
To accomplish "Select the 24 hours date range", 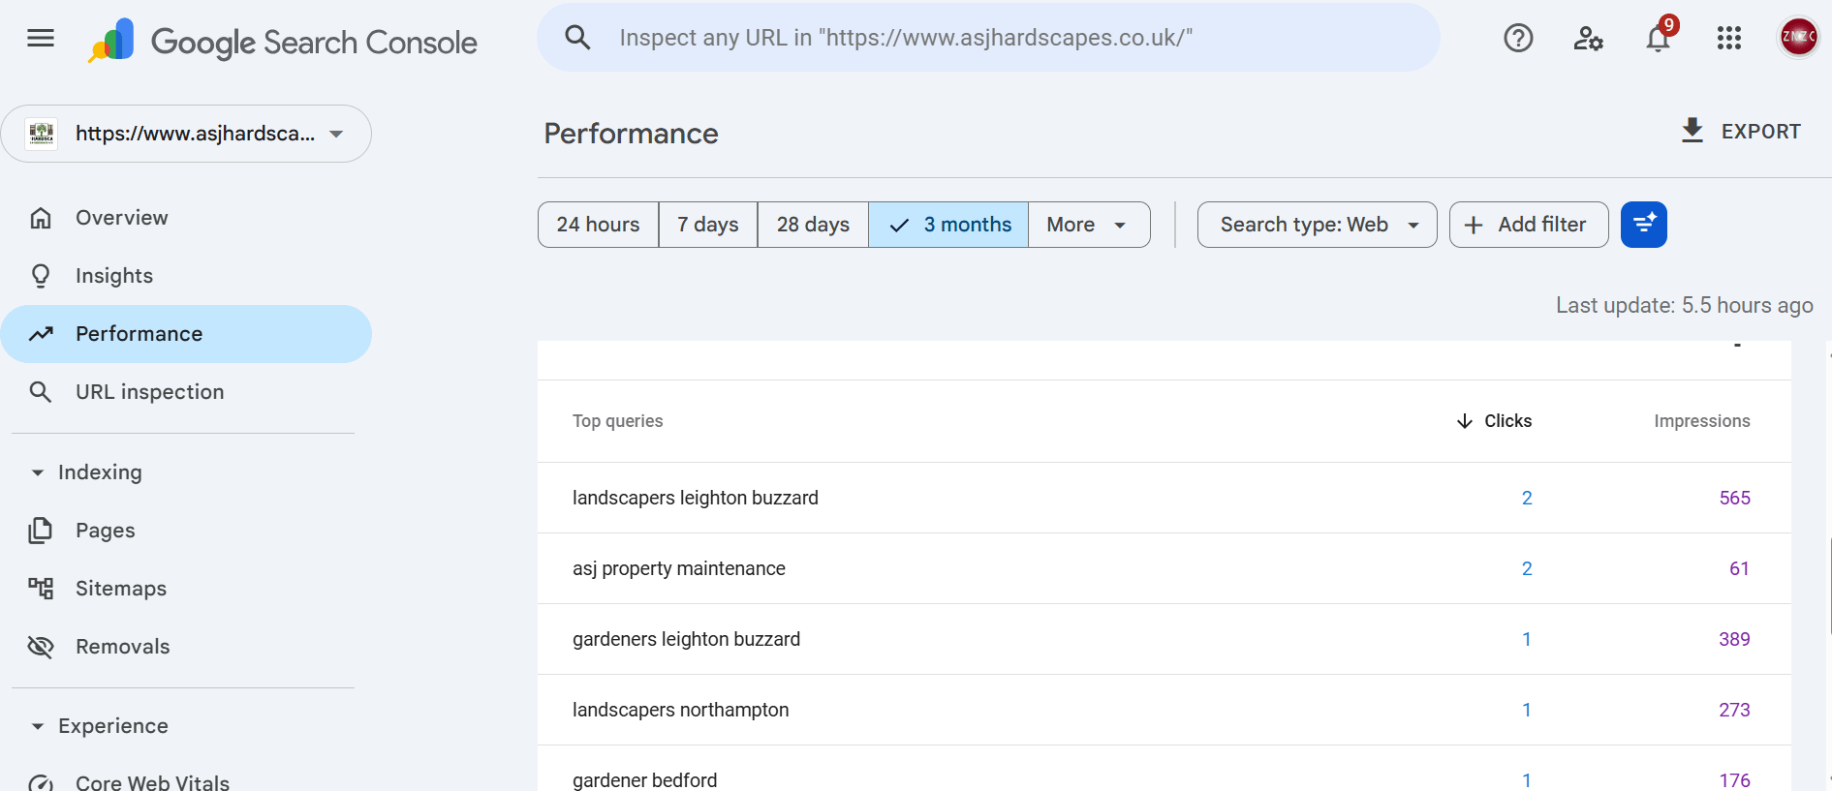I will [598, 225].
